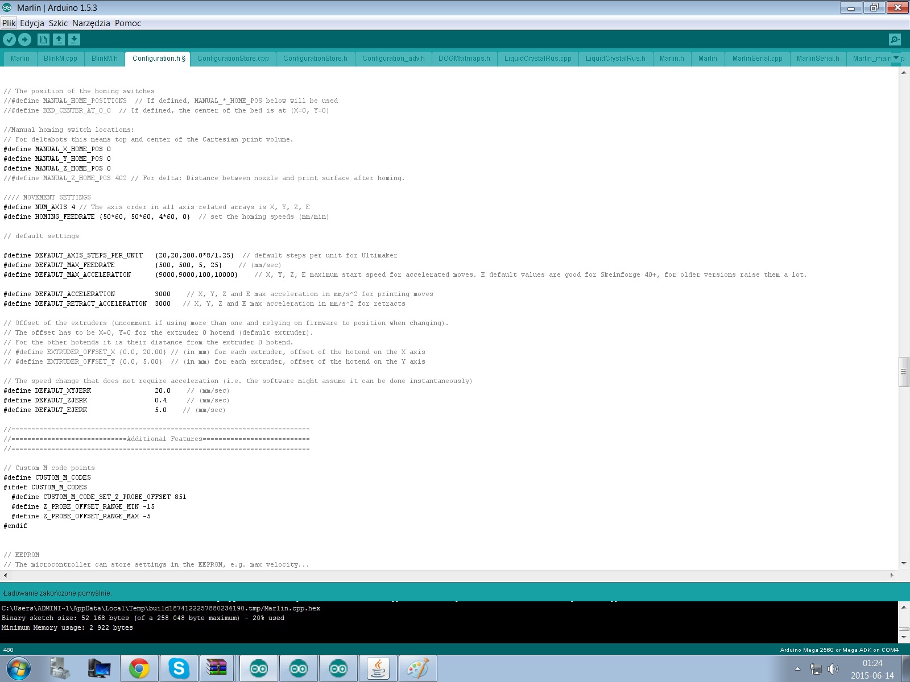The width and height of the screenshot is (910, 682).
Task: Click the Upload arrow icon
Action: 24,39
